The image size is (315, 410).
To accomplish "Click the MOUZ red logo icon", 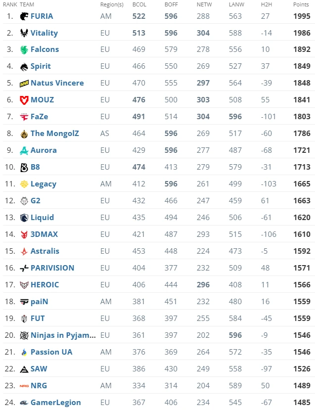I will [x=24, y=100].
